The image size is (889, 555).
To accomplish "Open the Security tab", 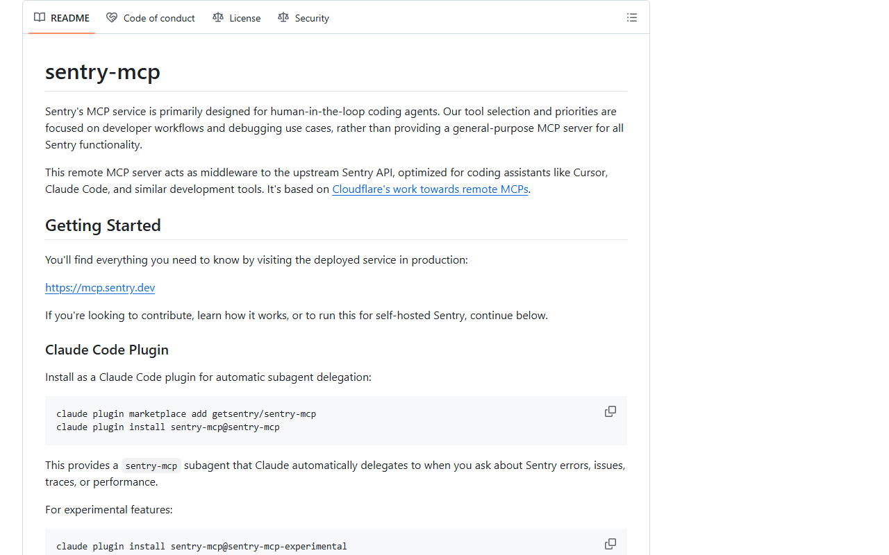I will click(311, 17).
